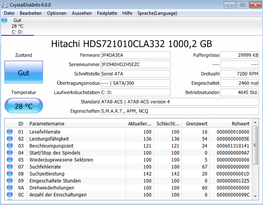Click the status icon beside Suchzeitleistung

pyautogui.click(x=10, y=174)
